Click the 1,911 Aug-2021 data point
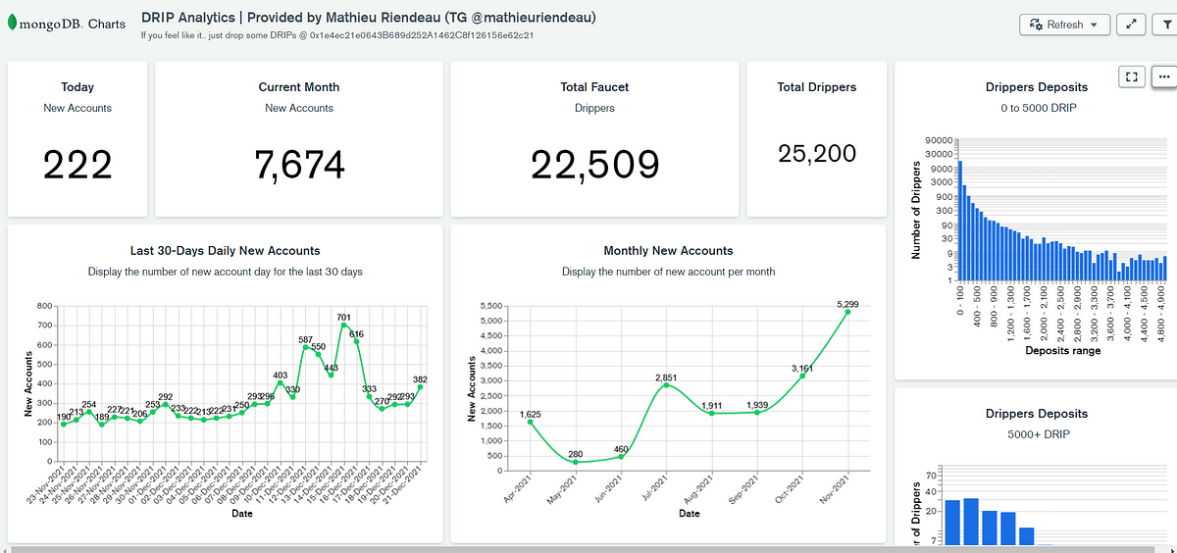The height and width of the screenshot is (553, 1177). coord(712,414)
